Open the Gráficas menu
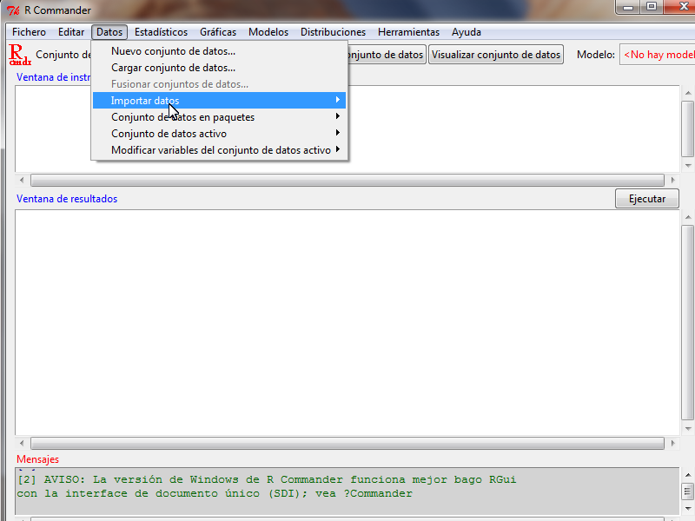The image size is (695, 521). [218, 32]
